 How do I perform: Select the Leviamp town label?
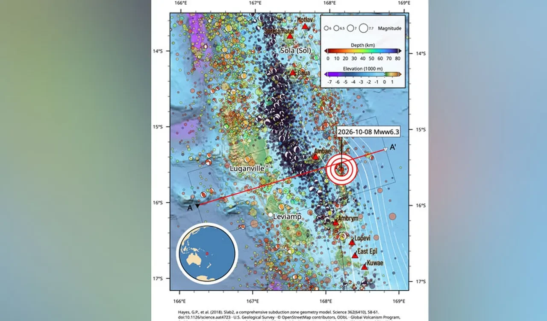click(288, 217)
